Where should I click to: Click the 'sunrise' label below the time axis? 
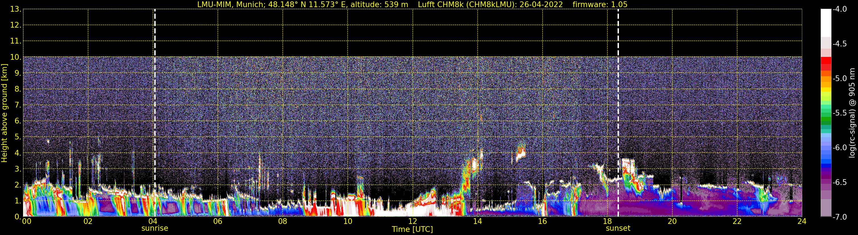[155, 228]
